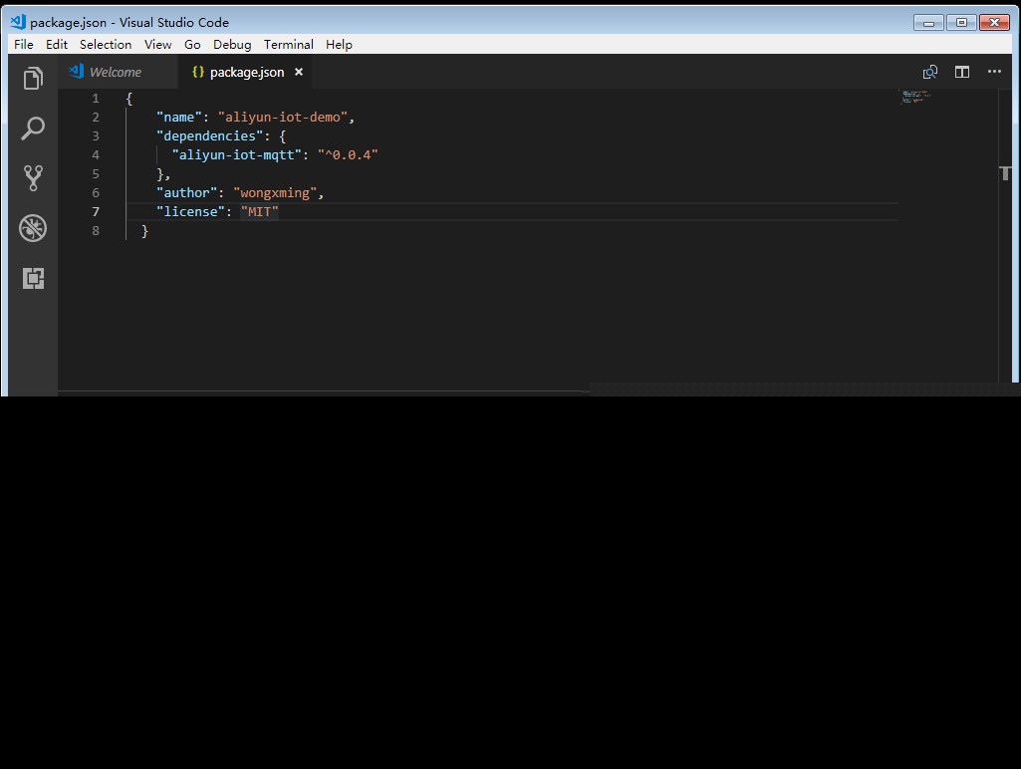The image size is (1021, 769).
Task: Open the Extensions view
Action: point(33,278)
